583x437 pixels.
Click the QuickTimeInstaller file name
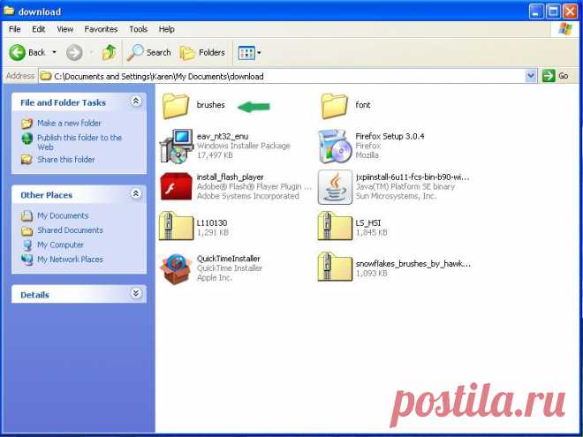pos(228,259)
